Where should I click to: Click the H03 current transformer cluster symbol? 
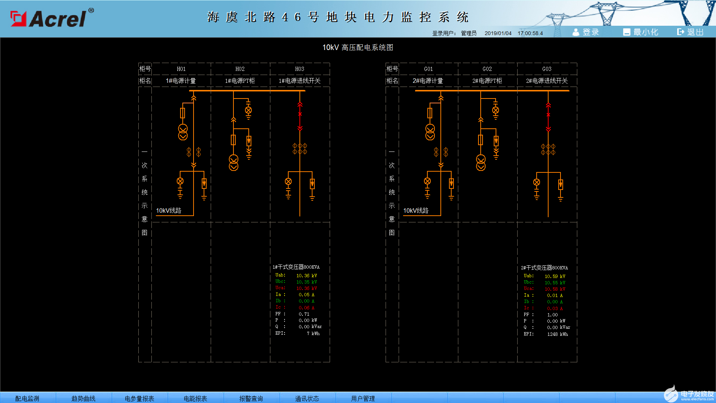coord(300,149)
